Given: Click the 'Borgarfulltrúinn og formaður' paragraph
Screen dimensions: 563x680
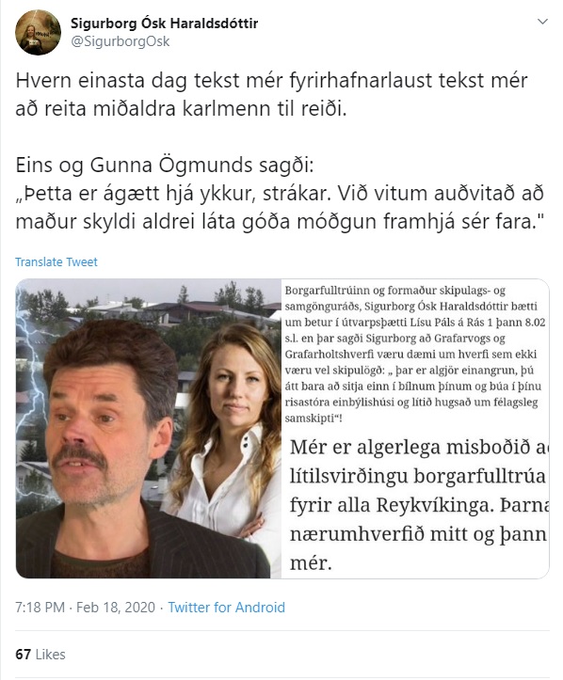Looking at the screenshot, I should pos(414,354).
